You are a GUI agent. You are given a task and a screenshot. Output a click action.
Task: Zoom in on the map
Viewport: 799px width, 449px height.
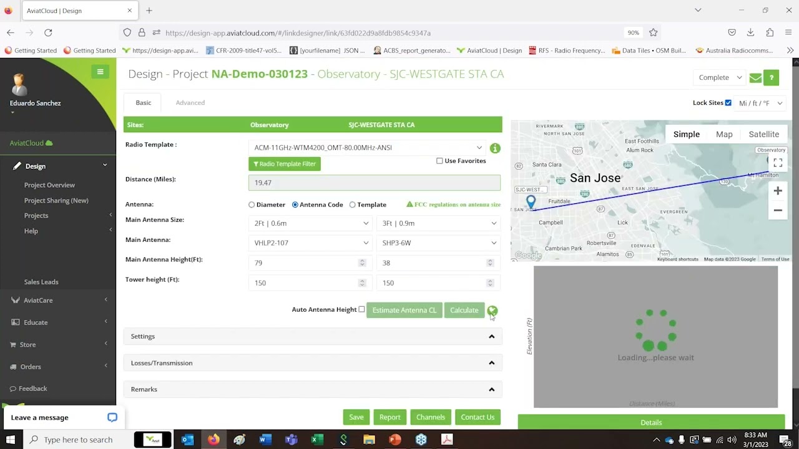pyautogui.click(x=778, y=191)
